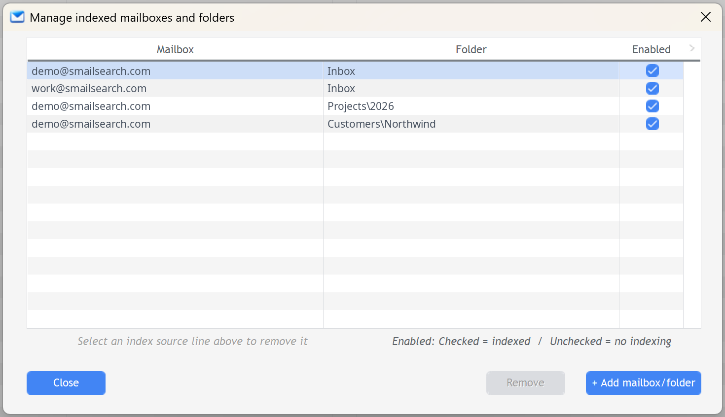Click Inbox folder cell of work@smailsearch.com row

coord(471,88)
